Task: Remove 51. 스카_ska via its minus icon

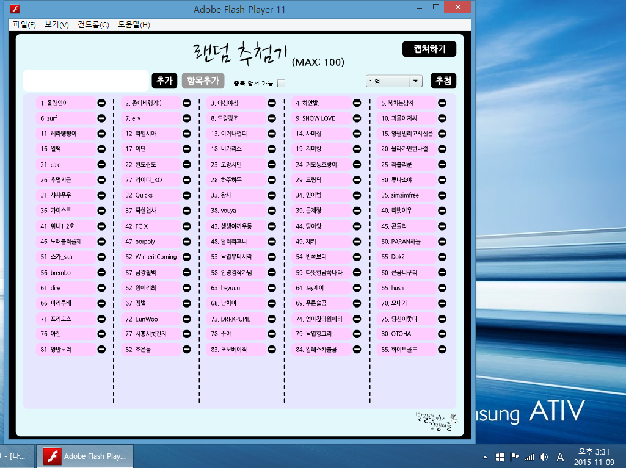Action: (x=101, y=257)
